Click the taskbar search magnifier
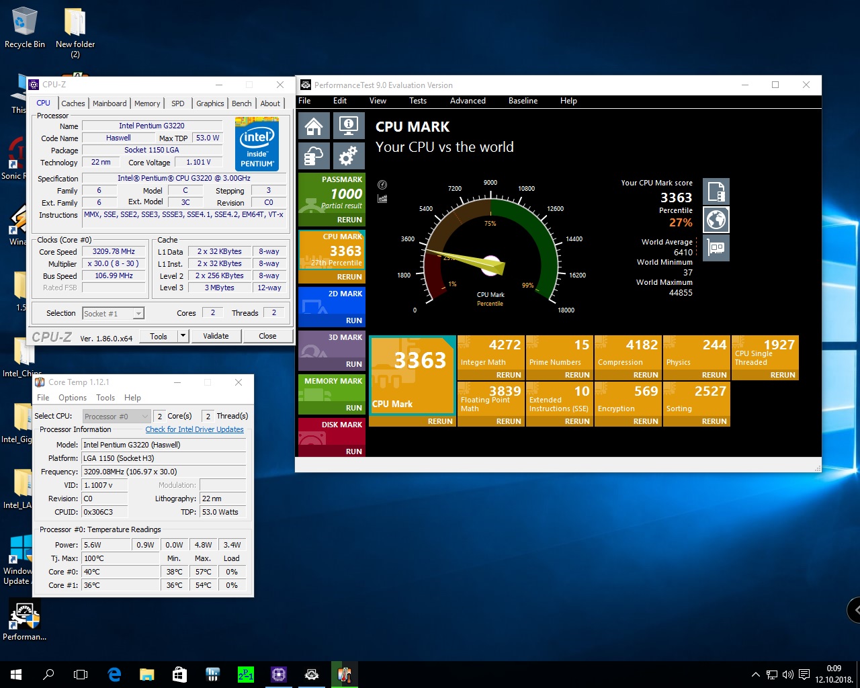The height and width of the screenshot is (688, 860). click(48, 674)
